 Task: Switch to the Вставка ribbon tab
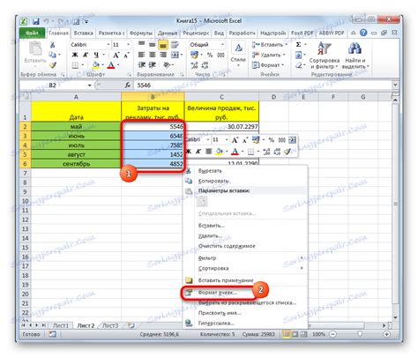click(x=84, y=33)
